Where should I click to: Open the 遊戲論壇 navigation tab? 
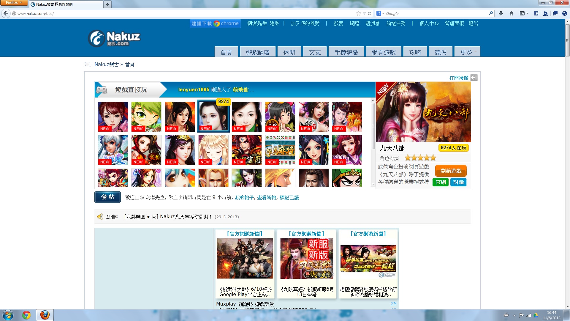257,52
